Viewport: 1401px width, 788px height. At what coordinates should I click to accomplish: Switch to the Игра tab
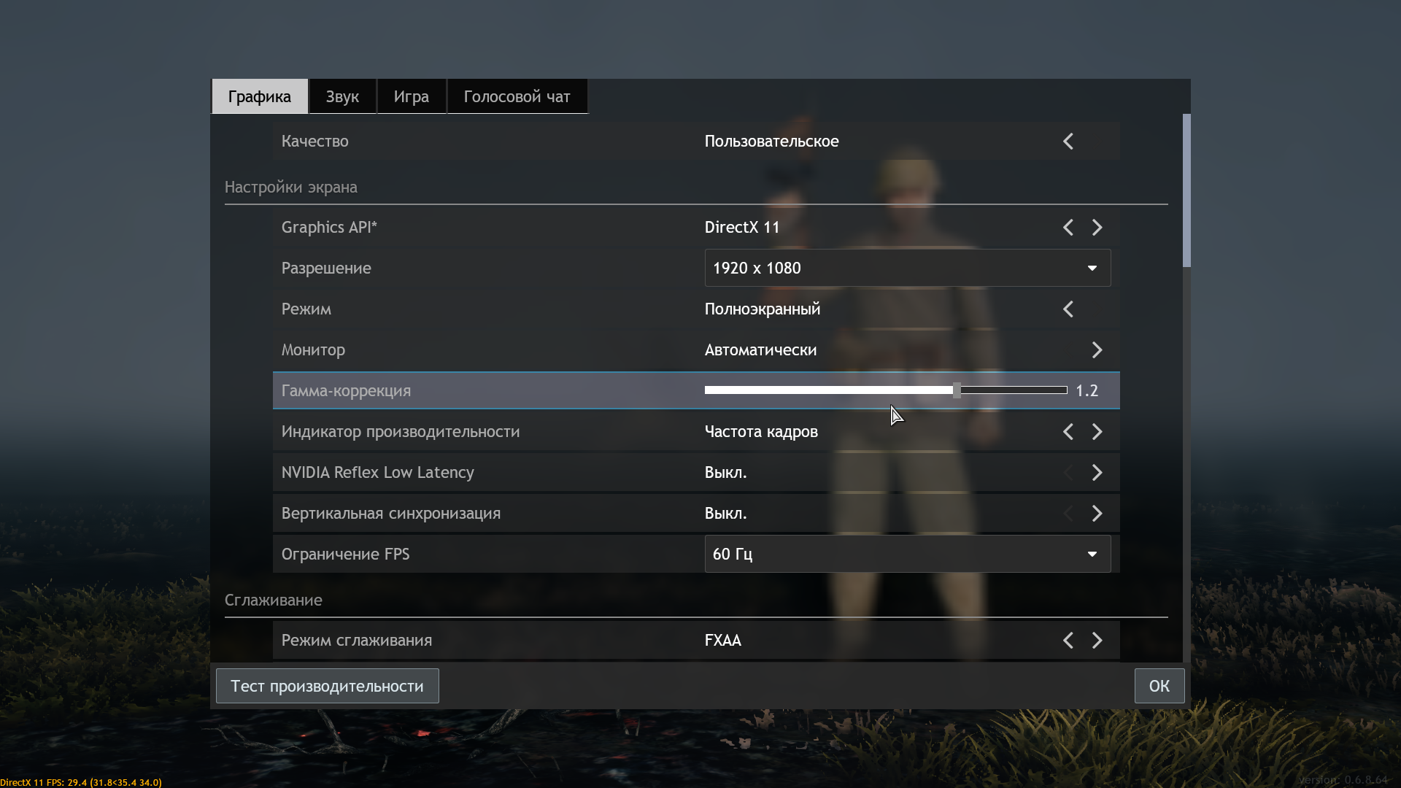tap(411, 97)
